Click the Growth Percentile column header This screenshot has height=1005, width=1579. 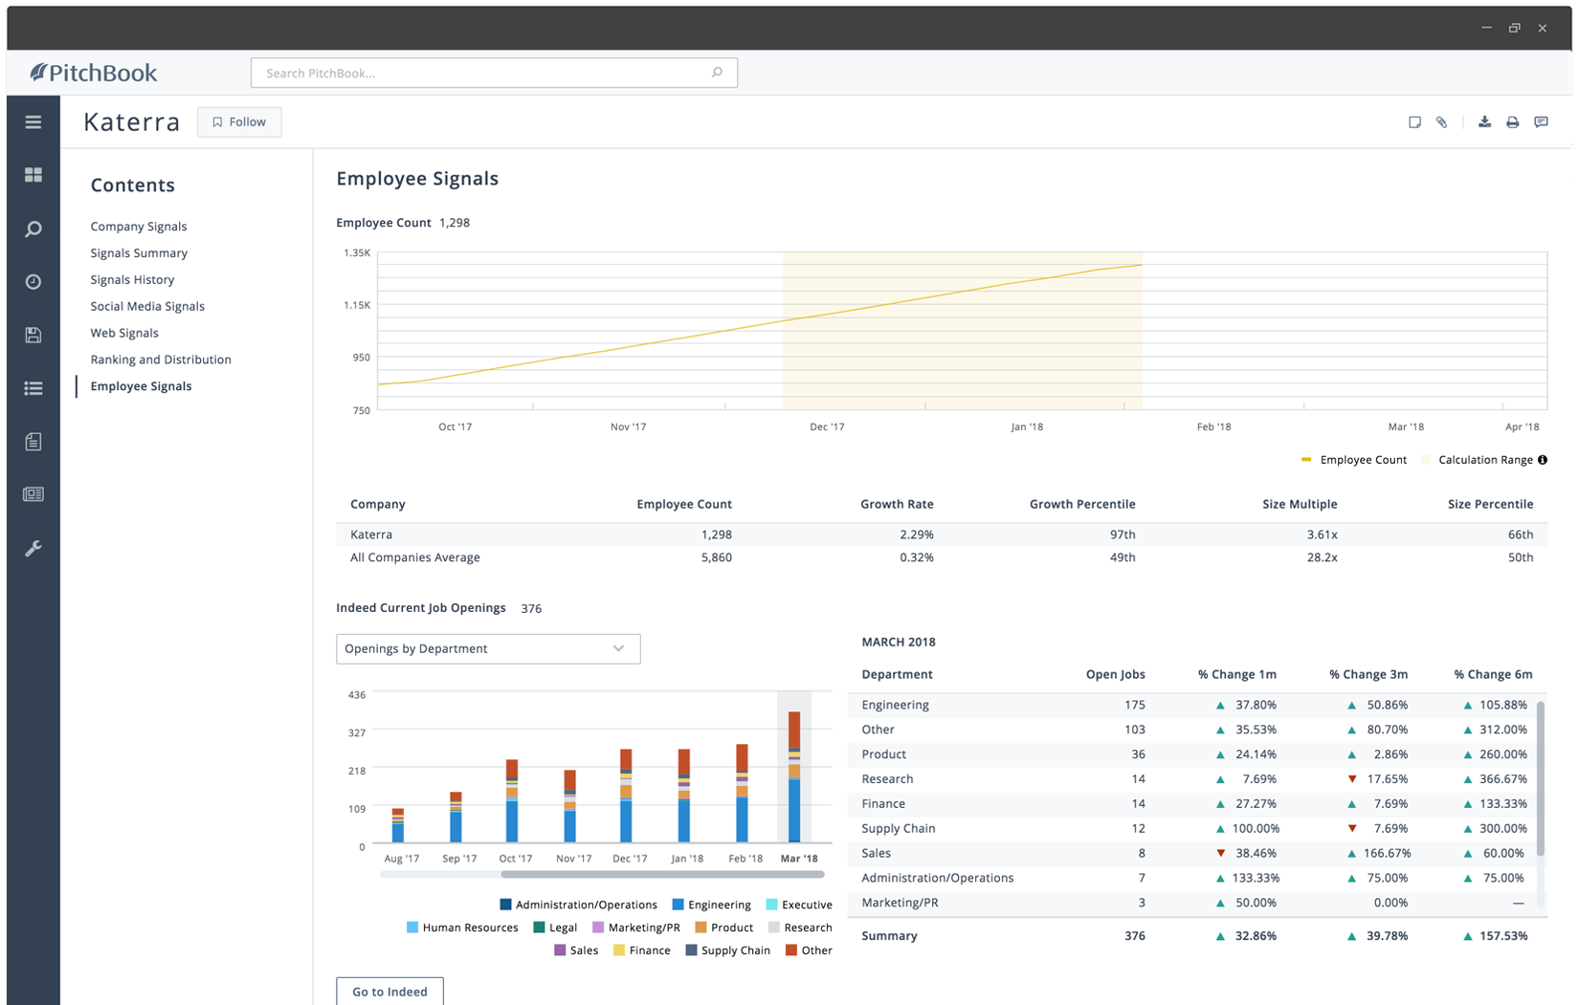[x=1082, y=504]
